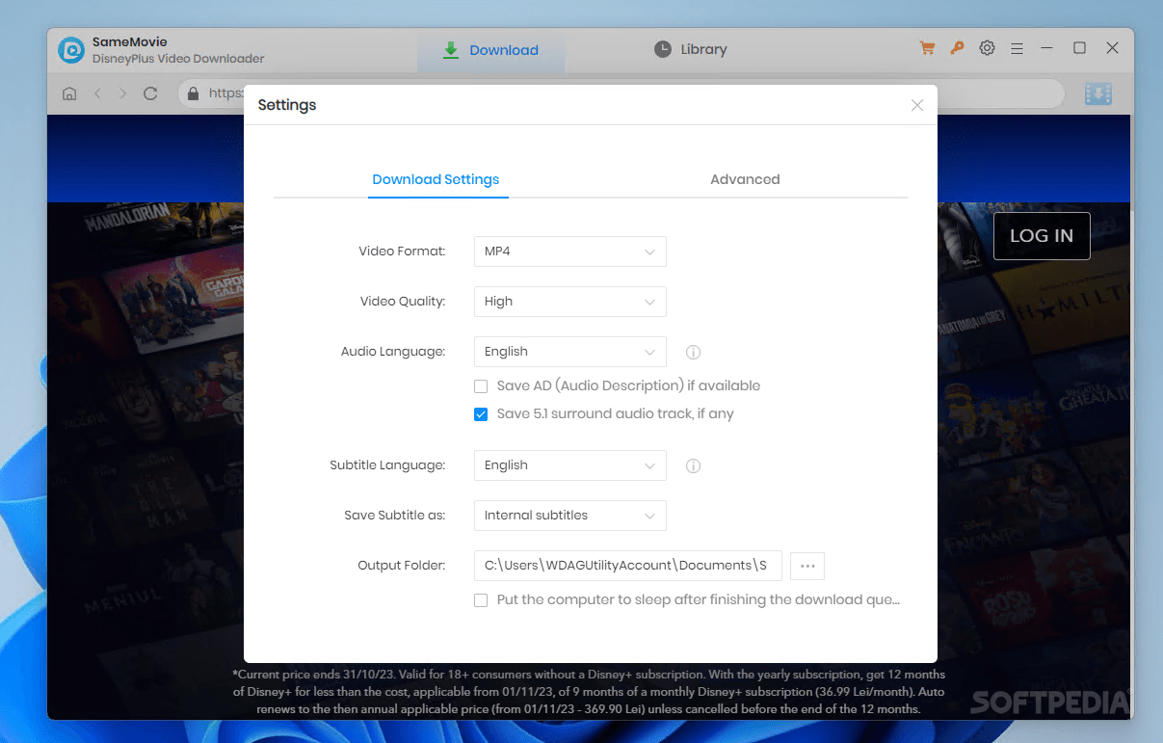Open the Download tab in header
Screen dimensions: 1163x743
(491, 50)
